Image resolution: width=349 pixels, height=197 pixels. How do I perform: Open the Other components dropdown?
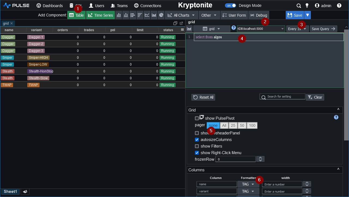point(209,15)
